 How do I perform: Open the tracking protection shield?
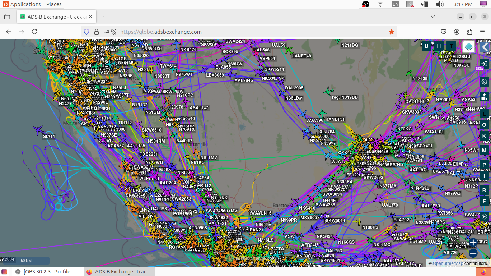tap(86, 32)
